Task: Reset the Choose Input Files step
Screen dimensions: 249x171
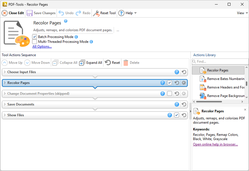Action: click(x=184, y=72)
